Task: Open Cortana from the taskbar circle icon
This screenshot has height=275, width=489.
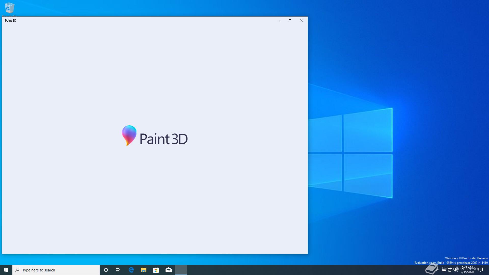Action: coord(106,270)
